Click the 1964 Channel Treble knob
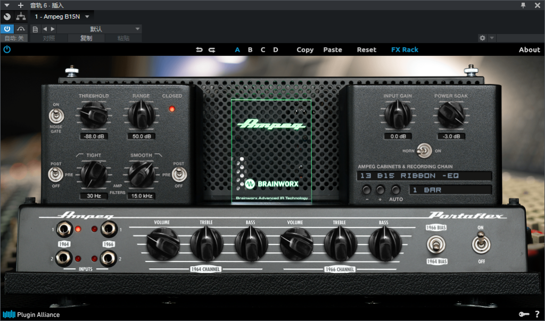545x321 pixels. [207, 244]
